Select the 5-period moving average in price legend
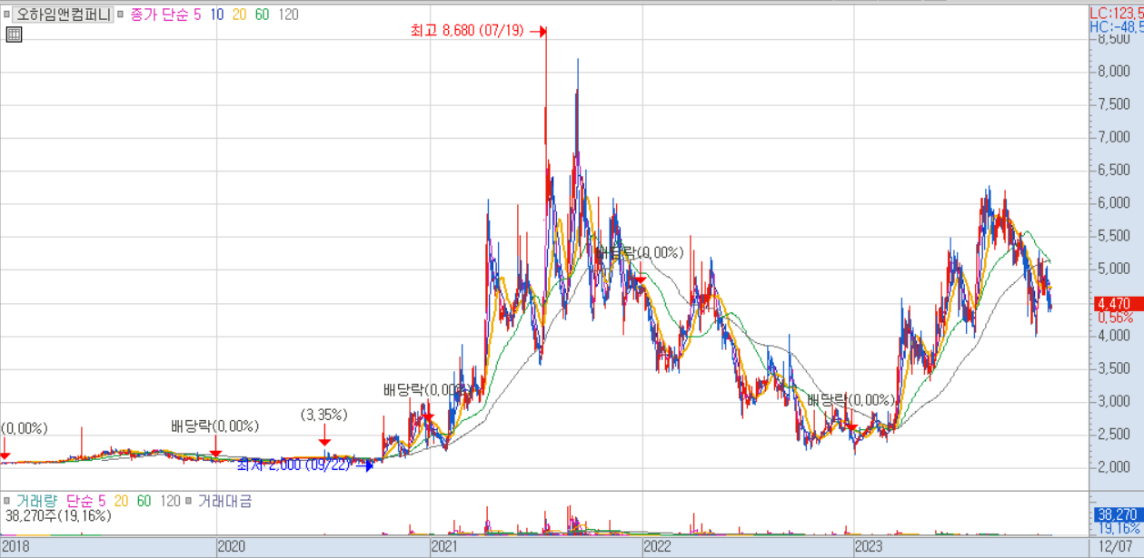 tap(197, 15)
